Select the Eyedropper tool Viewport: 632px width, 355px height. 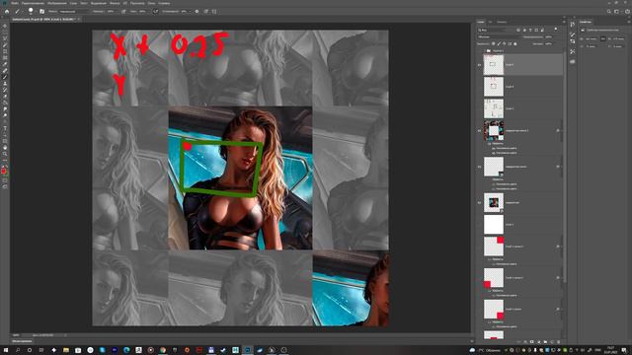[5, 63]
